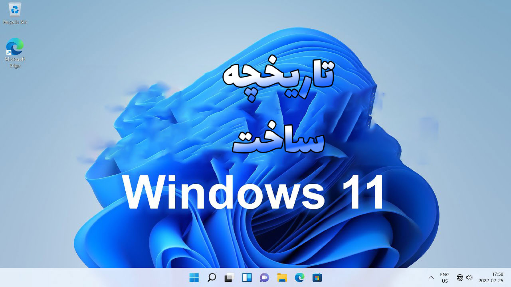Click the date 2022-02-25 in tray

coord(491,281)
